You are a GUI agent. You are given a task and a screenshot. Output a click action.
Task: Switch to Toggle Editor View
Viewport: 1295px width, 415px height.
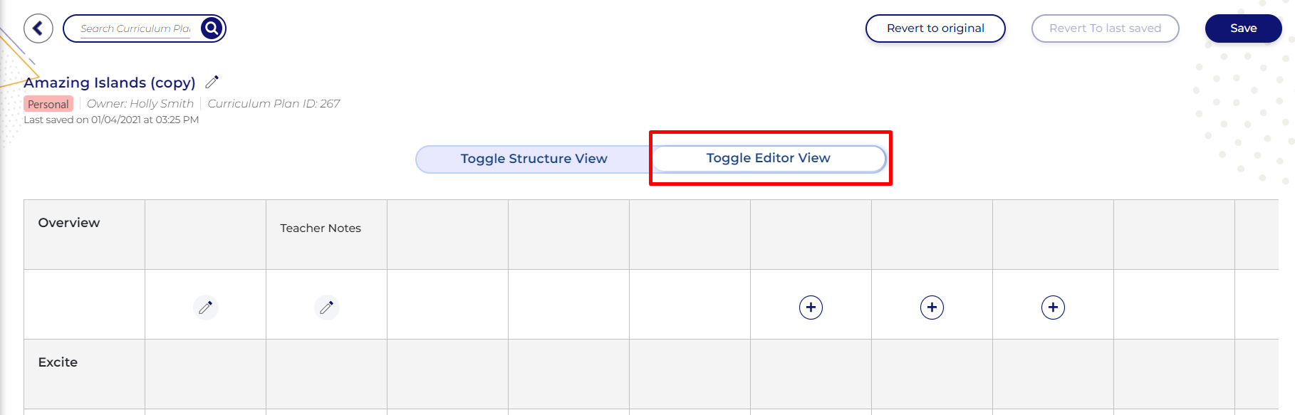click(768, 158)
